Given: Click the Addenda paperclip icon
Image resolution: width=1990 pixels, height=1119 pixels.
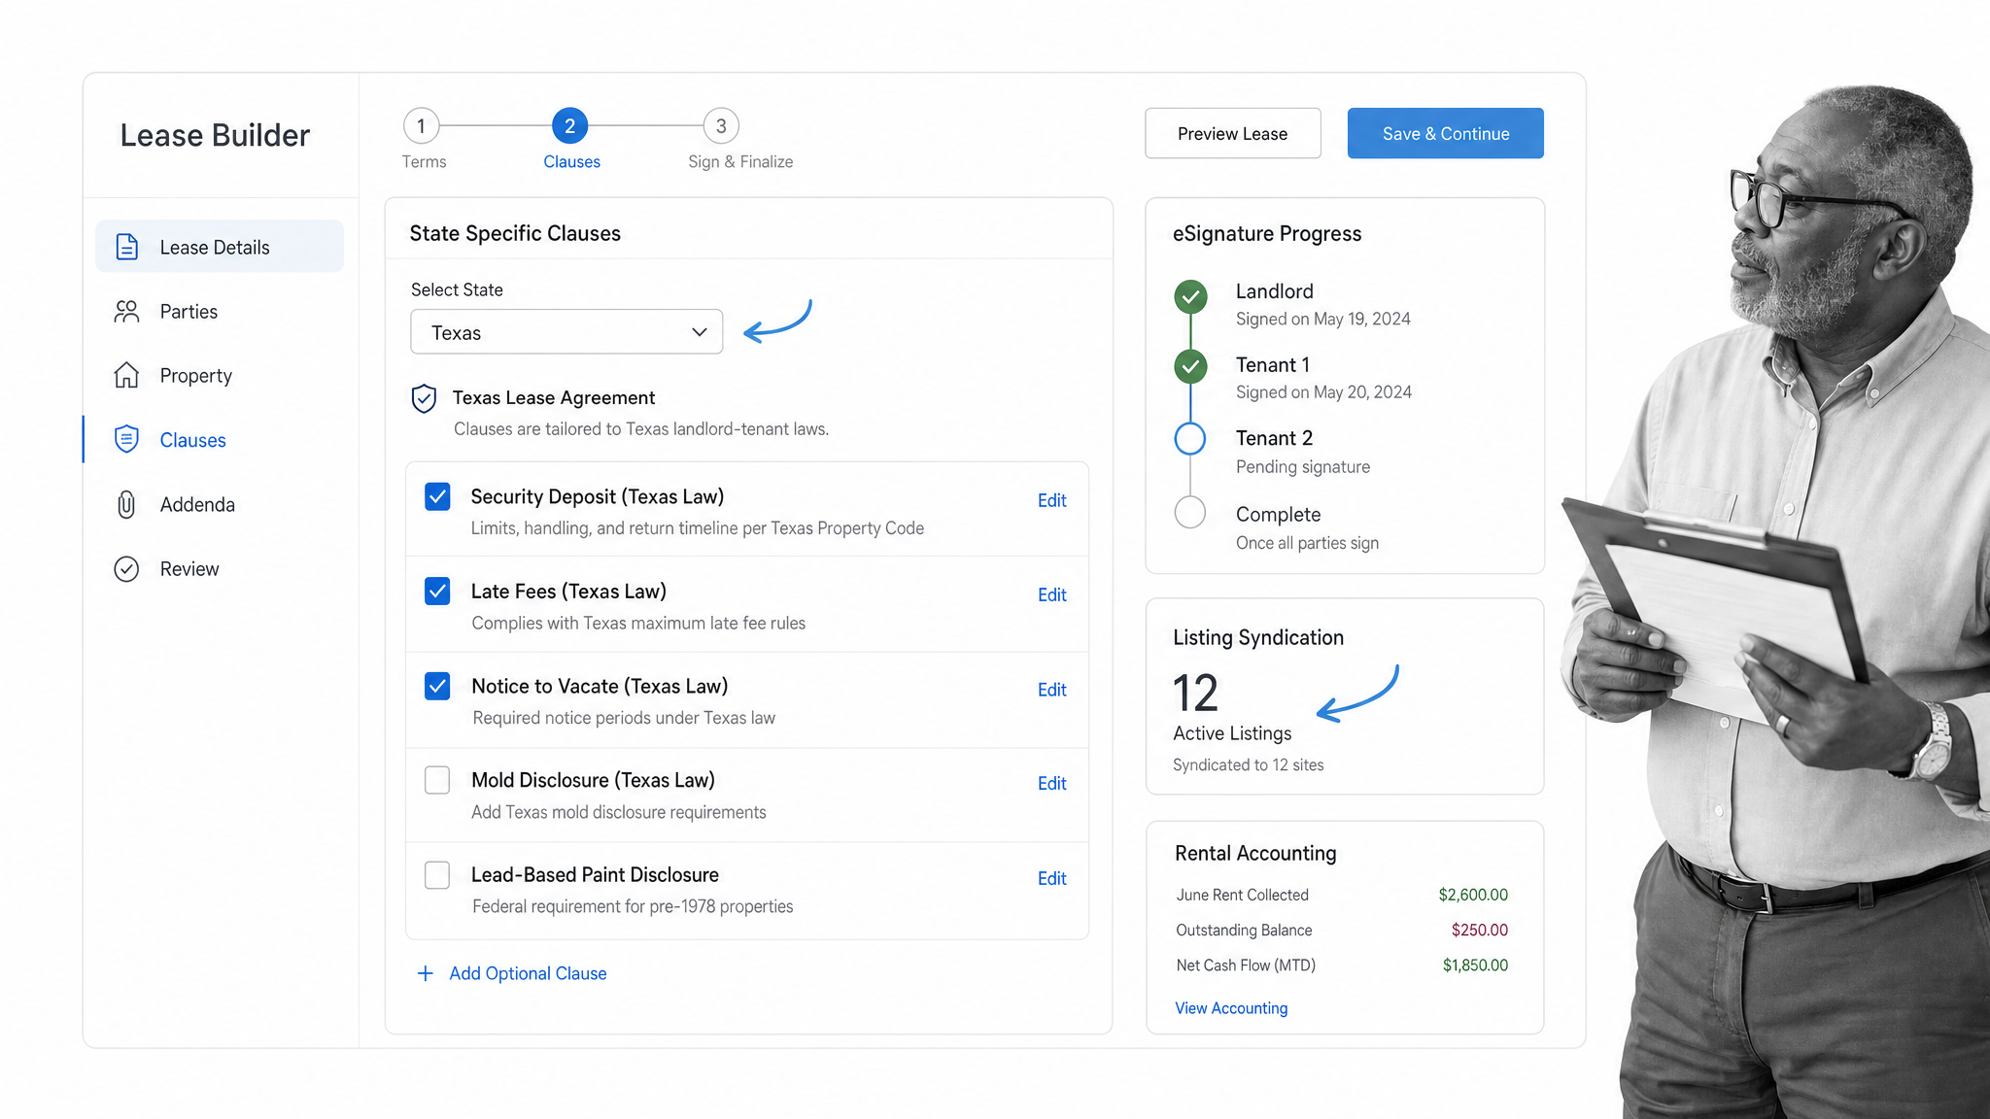Looking at the screenshot, I should tap(126, 504).
